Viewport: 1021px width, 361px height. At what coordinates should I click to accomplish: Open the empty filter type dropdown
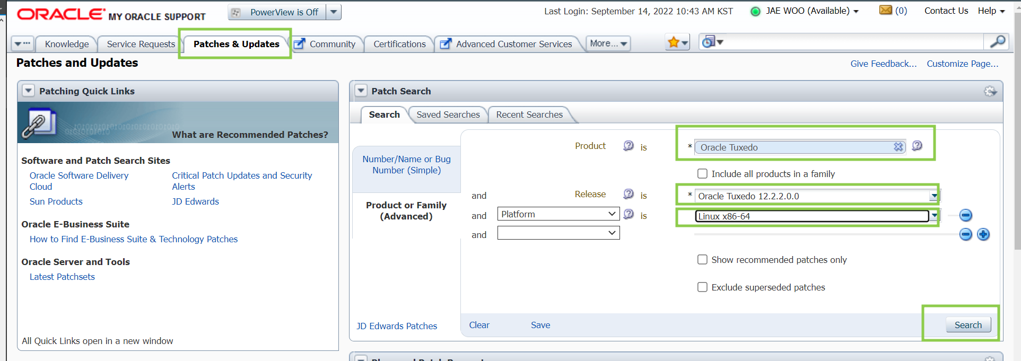[559, 233]
